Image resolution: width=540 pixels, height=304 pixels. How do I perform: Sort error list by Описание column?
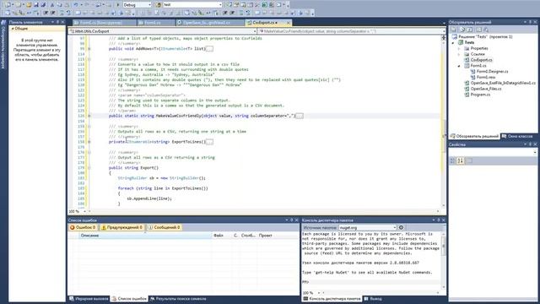coord(145,236)
